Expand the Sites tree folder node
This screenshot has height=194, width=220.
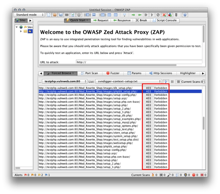coord(21,31)
